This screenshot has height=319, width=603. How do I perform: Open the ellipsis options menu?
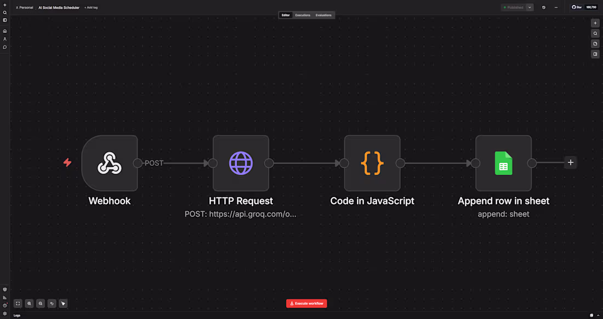click(x=556, y=7)
